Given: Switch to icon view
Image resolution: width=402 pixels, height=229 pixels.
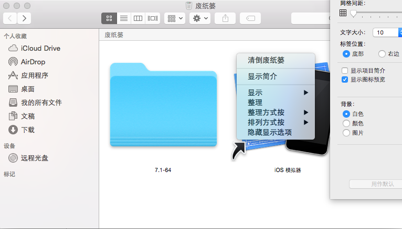Looking at the screenshot, I should point(109,18).
